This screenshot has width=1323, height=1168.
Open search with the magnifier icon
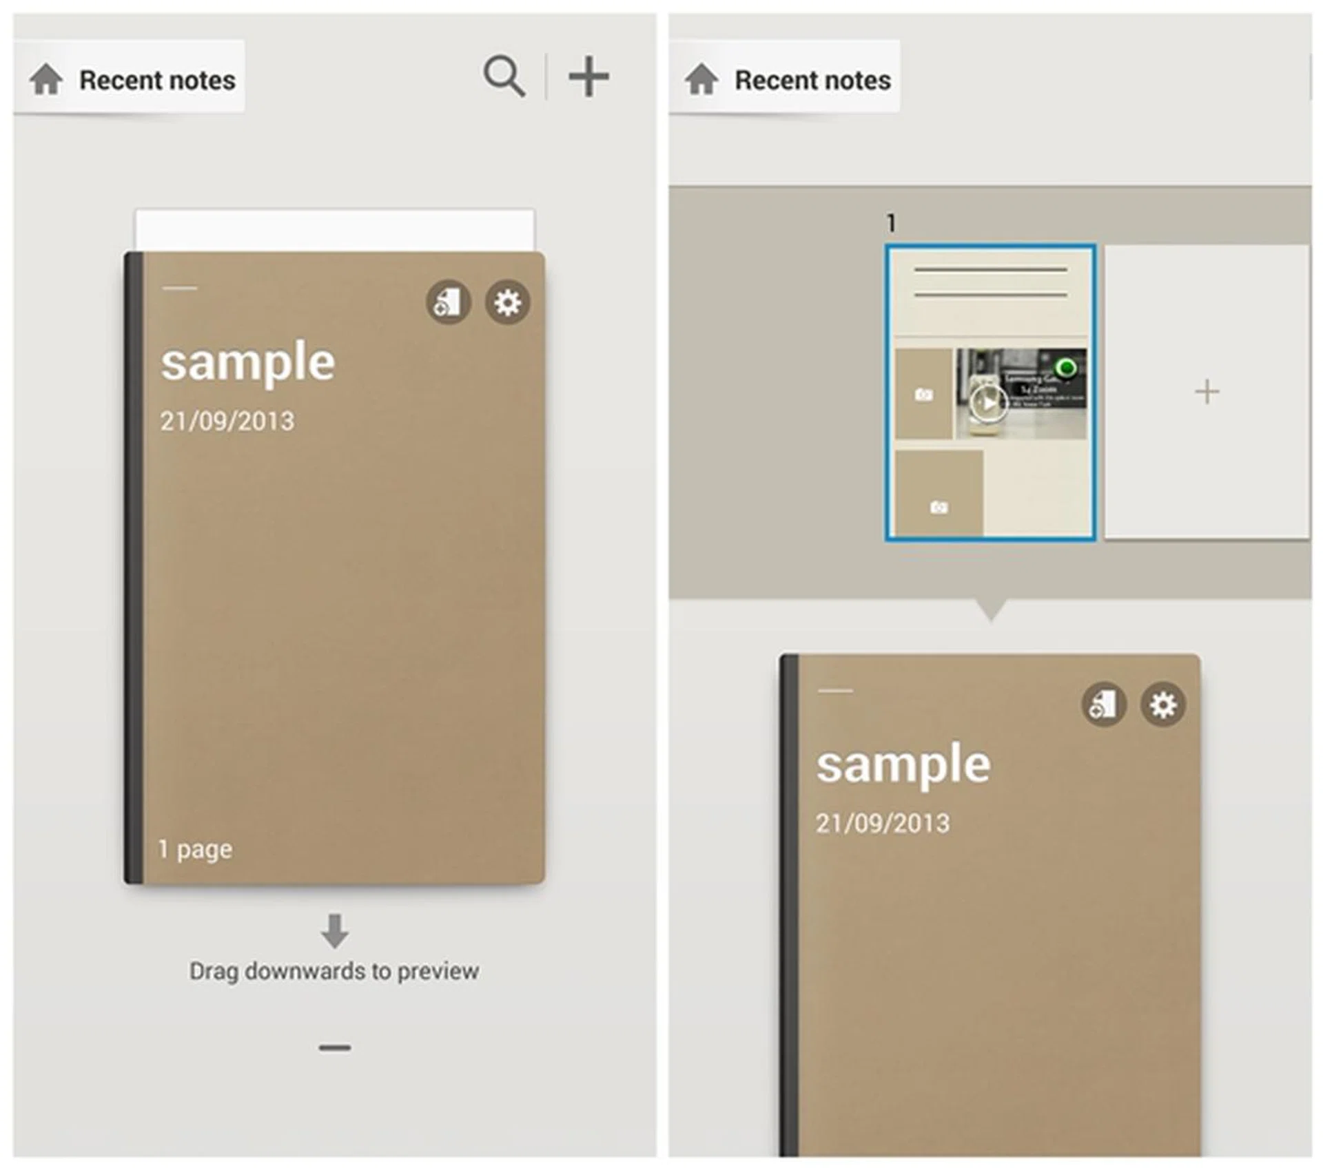tap(504, 76)
